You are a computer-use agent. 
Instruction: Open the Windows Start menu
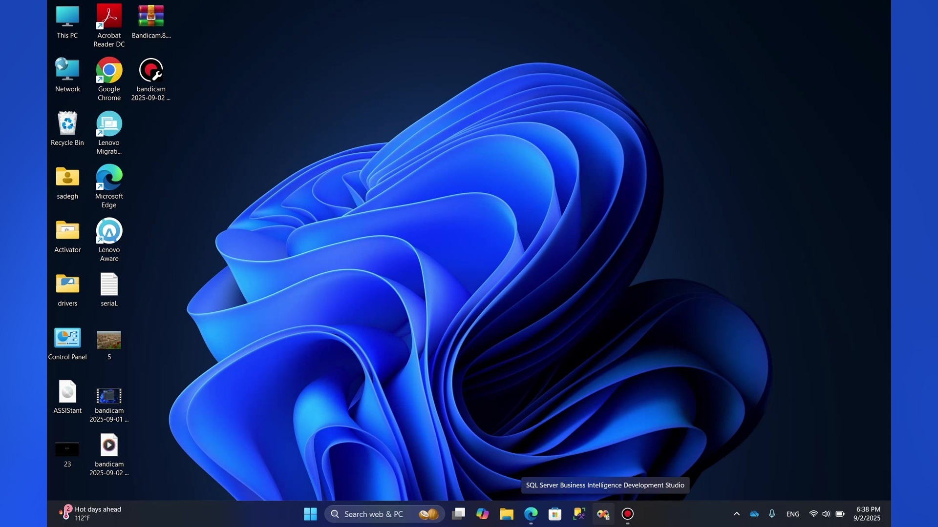pyautogui.click(x=310, y=514)
